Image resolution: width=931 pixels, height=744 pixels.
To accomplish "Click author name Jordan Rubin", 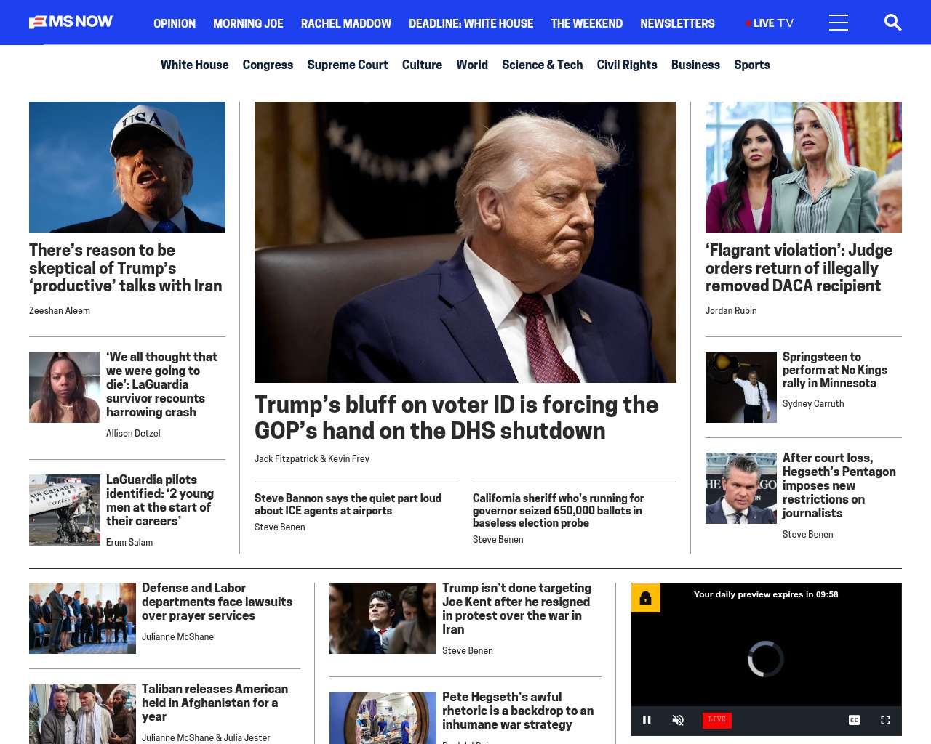I will [x=731, y=310].
